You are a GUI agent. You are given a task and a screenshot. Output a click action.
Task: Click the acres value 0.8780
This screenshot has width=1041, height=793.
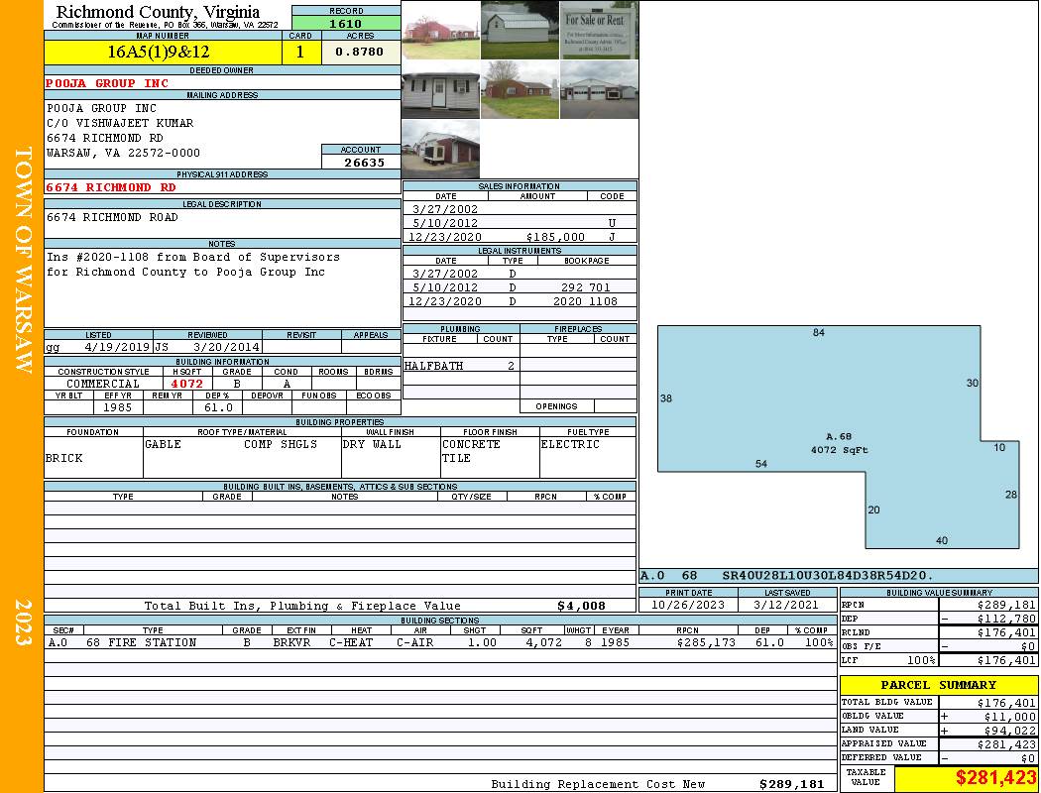tap(359, 52)
